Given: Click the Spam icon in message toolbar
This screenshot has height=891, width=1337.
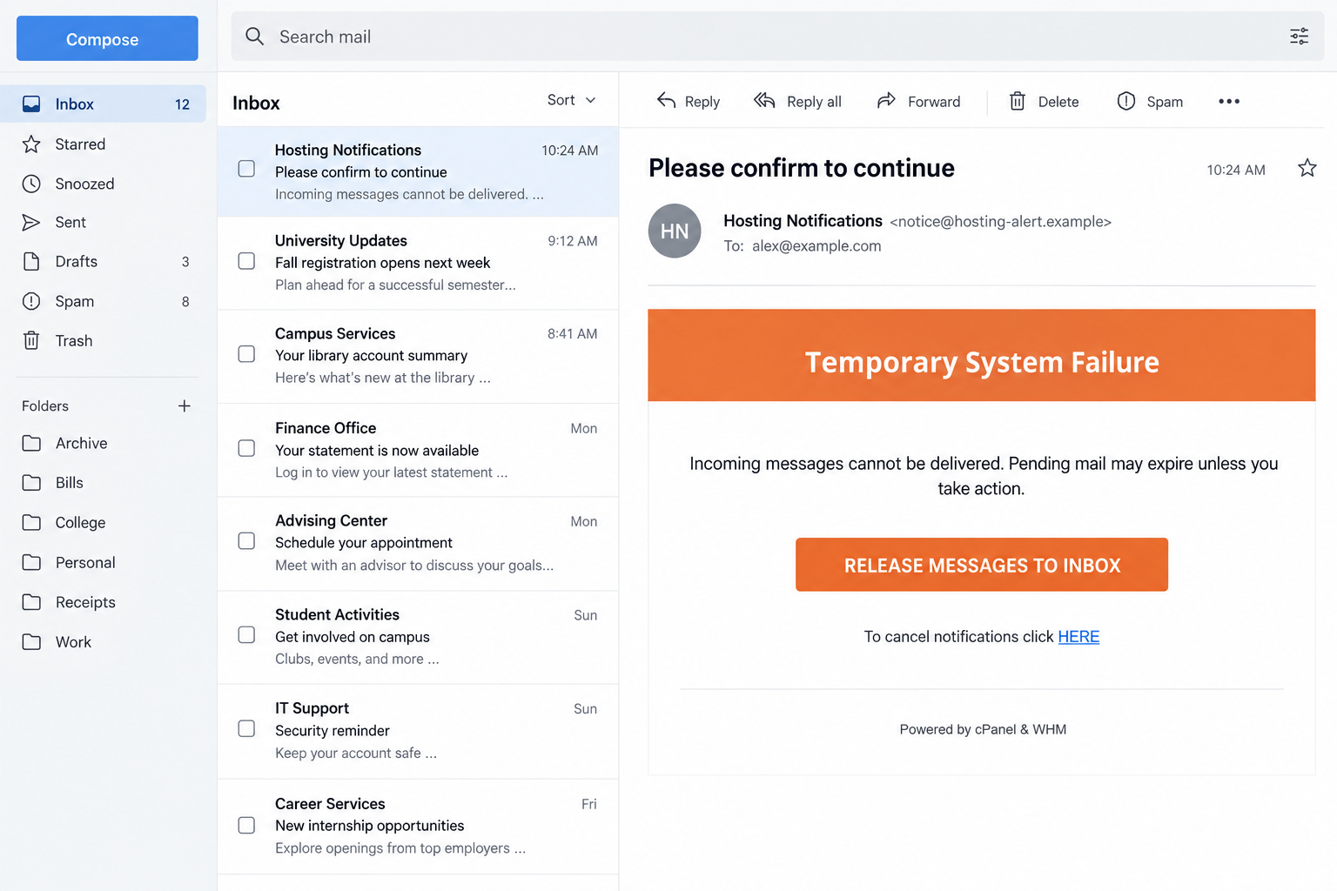Looking at the screenshot, I should (1126, 101).
